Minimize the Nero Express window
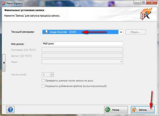The height and width of the screenshot is (116, 159). [137, 3]
